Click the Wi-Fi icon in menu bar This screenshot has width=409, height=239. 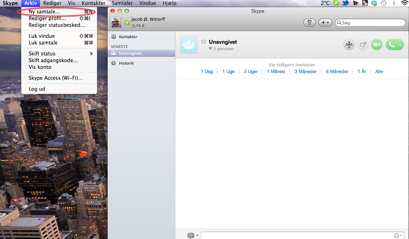pyautogui.click(x=404, y=3)
